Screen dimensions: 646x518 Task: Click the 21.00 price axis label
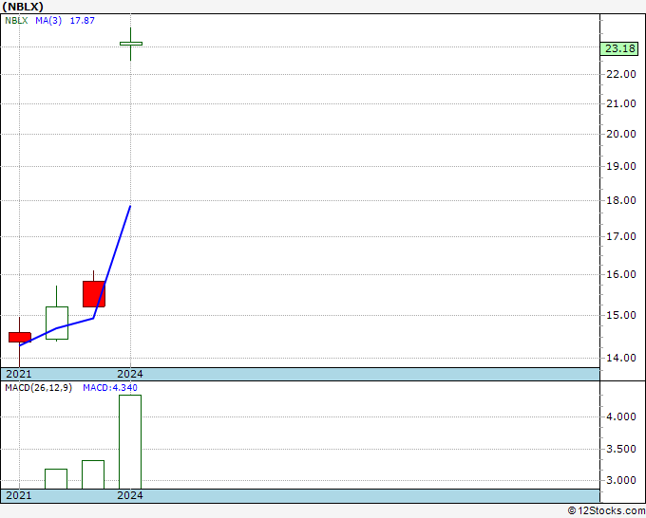(x=621, y=103)
